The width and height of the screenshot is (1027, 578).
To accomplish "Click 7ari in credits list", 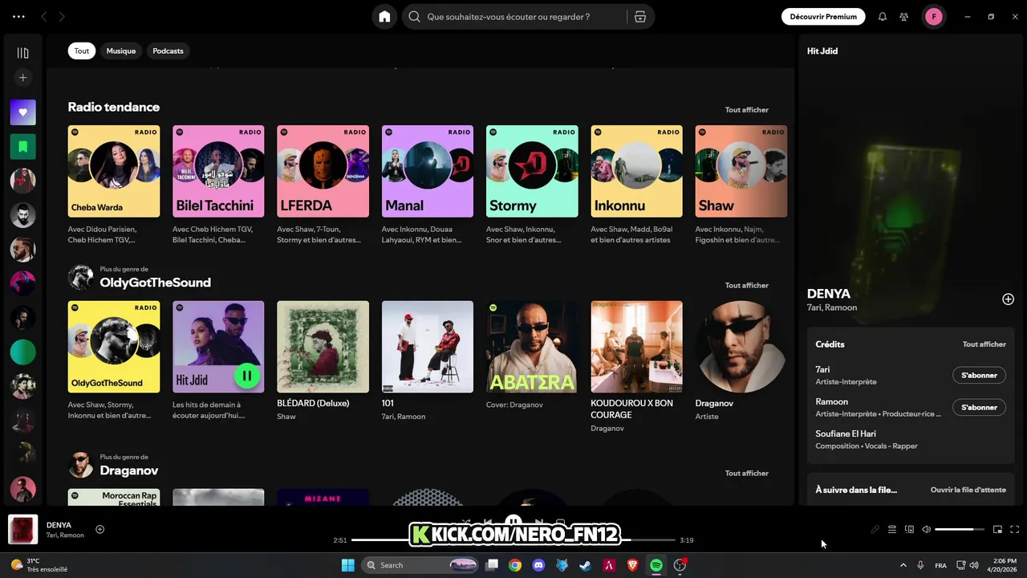I will pos(822,369).
